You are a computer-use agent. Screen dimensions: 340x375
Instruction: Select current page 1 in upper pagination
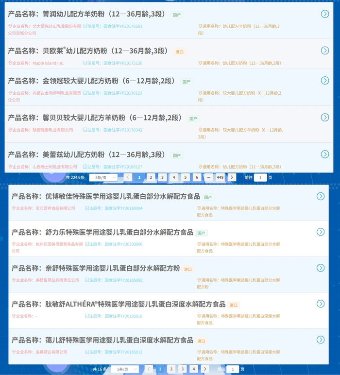click(x=139, y=177)
